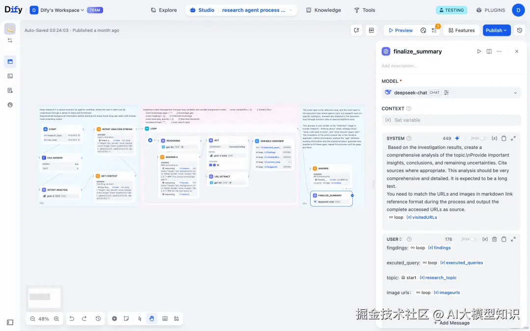Open the checklist icon with badge 1
This screenshot has height=331, width=530.
point(434,30)
